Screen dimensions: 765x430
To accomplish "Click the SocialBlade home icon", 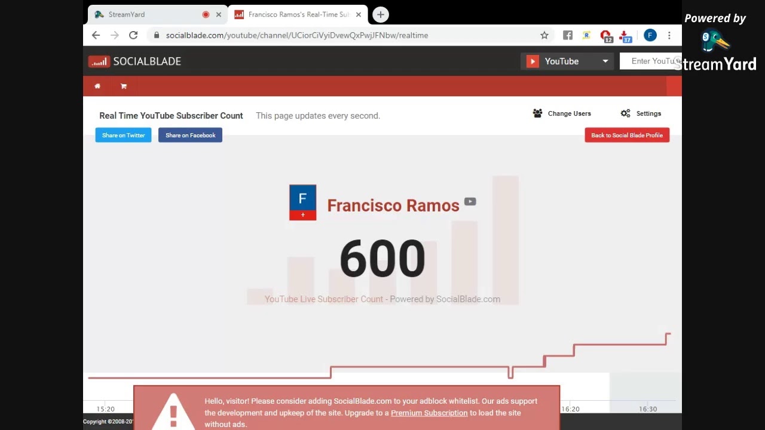I will (97, 86).
